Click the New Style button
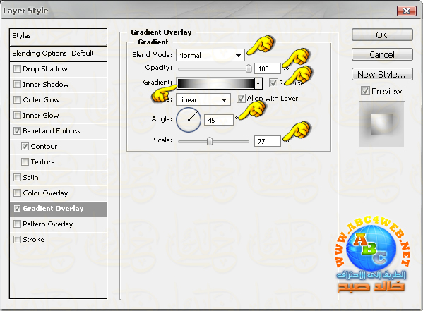This screenshot has width=423, height=311. (x=382, y=74)
